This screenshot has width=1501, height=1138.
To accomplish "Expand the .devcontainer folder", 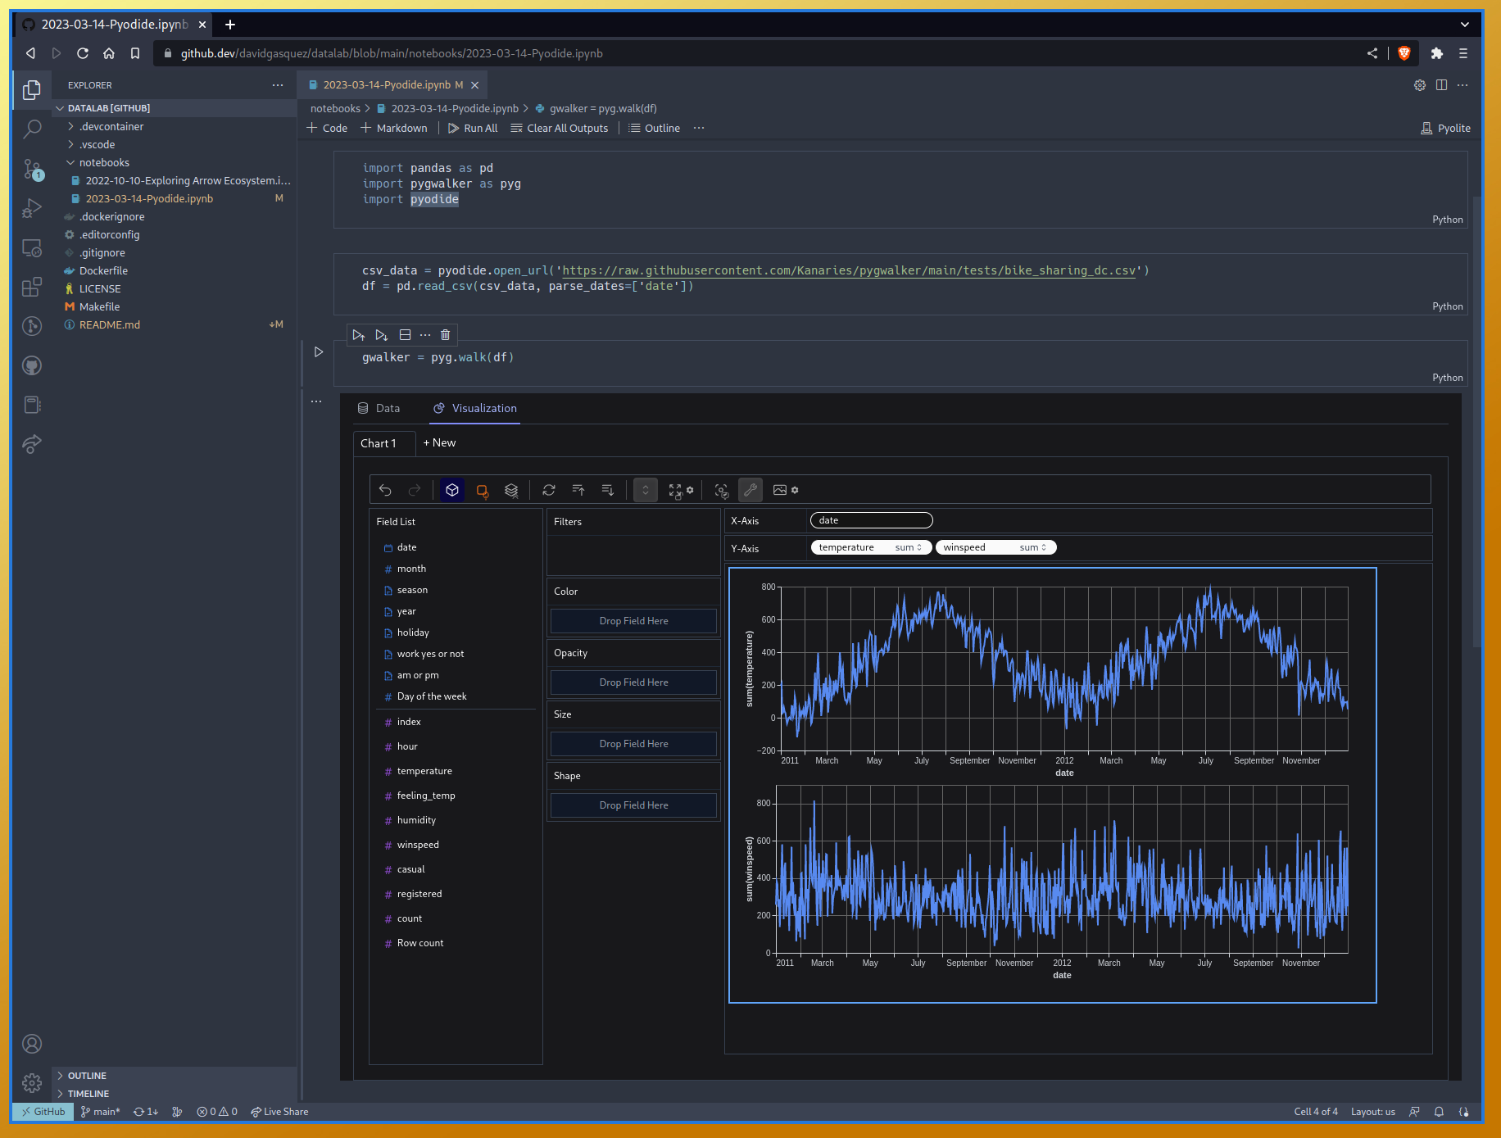I will pyautogui.click(x=70, y=126).
